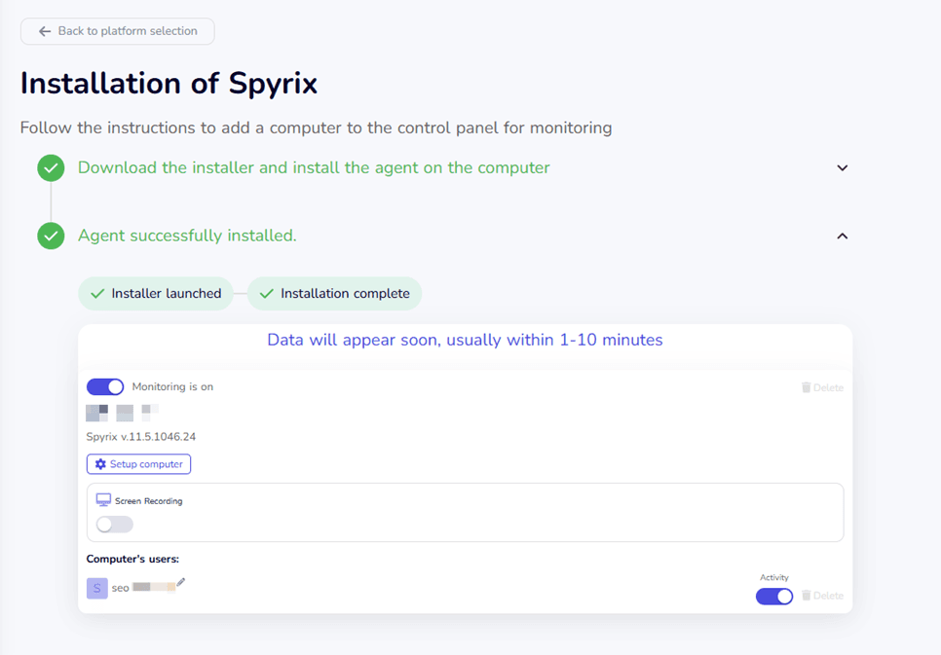Click the Data will appear soon message
941x655 pixels.
(x=465, y=340)
